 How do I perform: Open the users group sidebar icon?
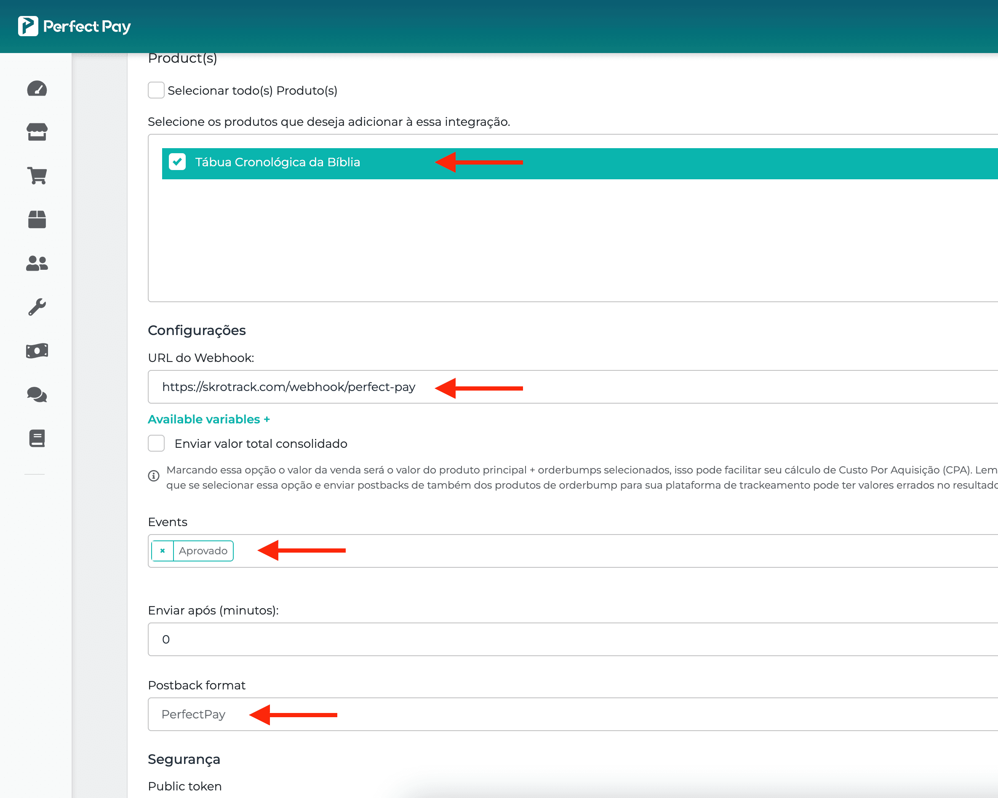[x=37, y=263]
